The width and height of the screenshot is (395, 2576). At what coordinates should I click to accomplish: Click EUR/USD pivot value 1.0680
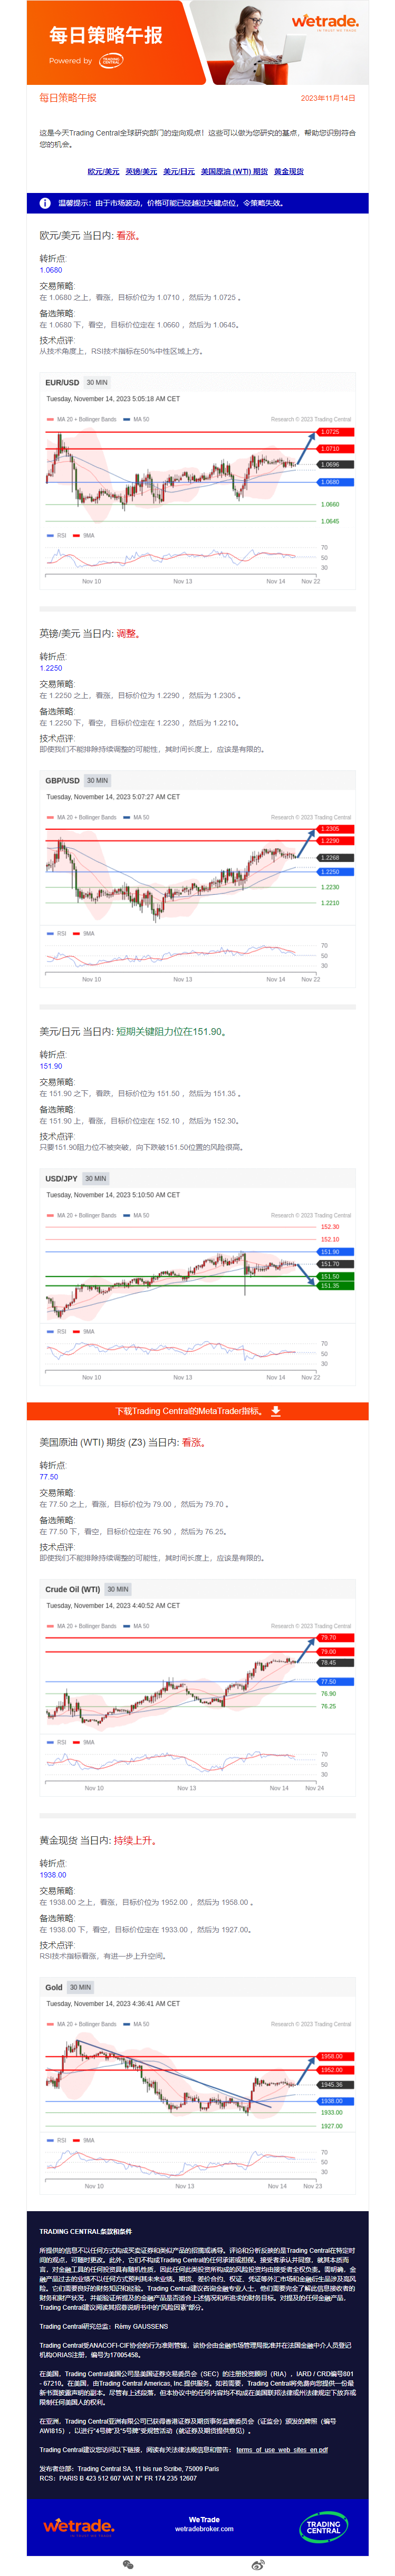tap(51, 270)
